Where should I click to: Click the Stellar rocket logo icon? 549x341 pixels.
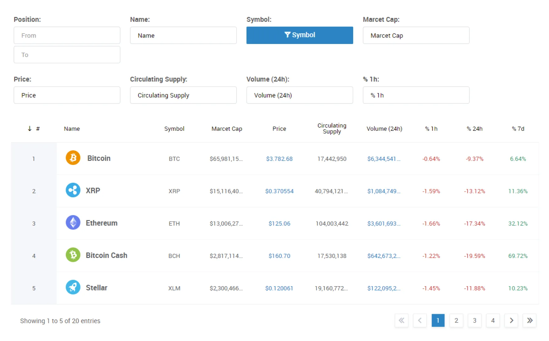click(73, 287)
